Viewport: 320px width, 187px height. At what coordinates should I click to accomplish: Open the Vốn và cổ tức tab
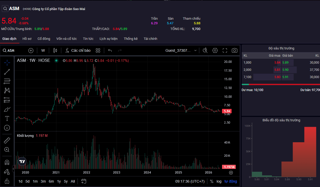tap(66, 39)
